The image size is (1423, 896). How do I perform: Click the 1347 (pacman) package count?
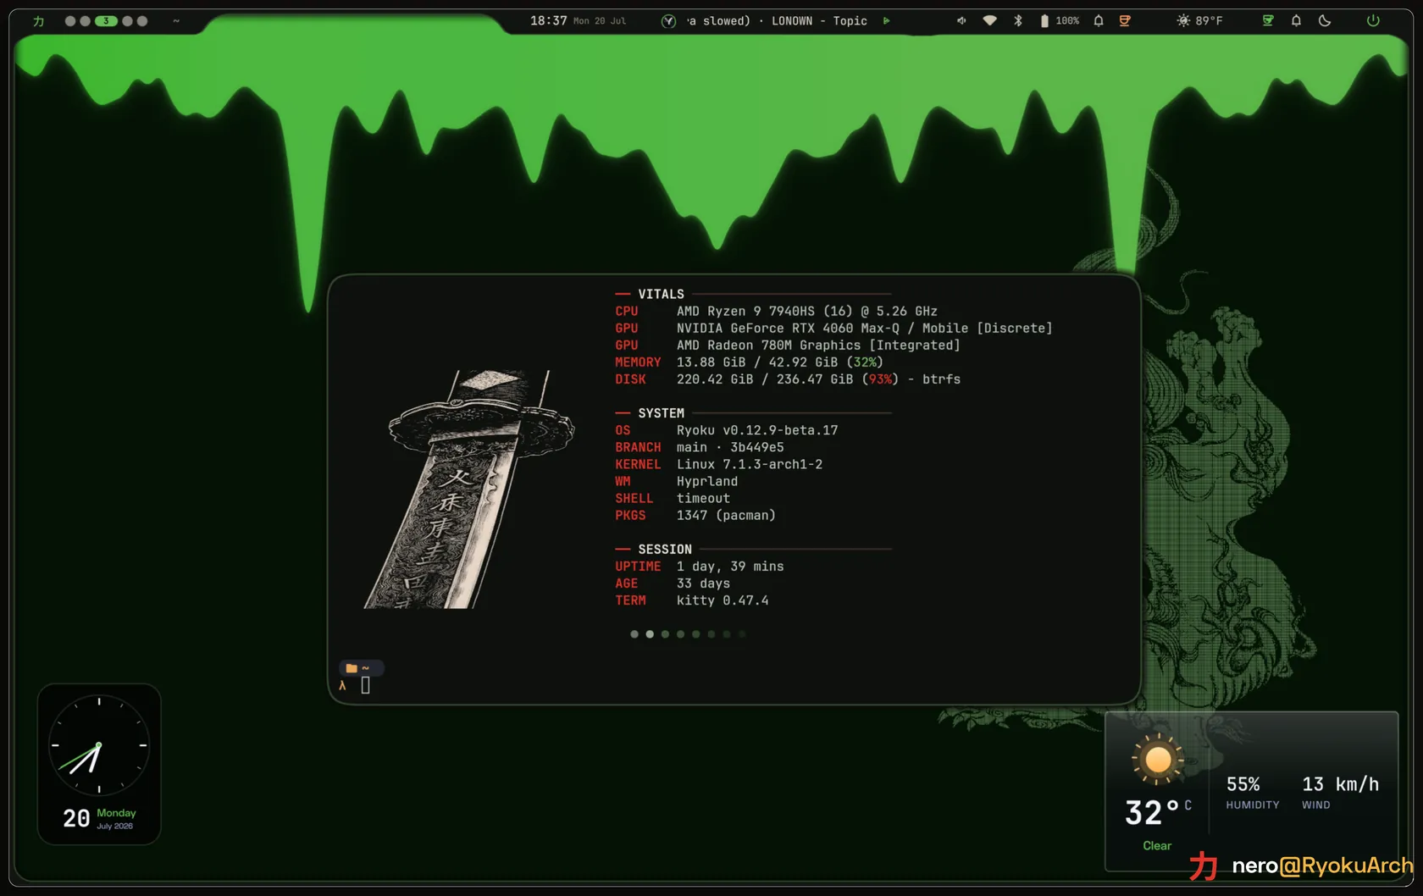point(726,515)
